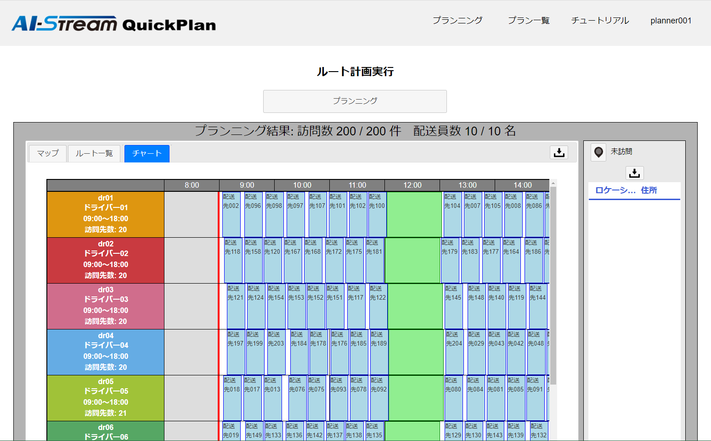Switch to the マップ tab
This screenshot has width=711, height=441.
point(48,153)
